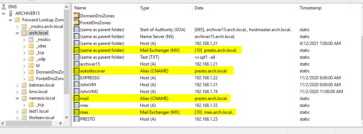This screenshot has height=134, width=363.
Task: Click the EXPRESSO record icon
Action: coord(77,78)
